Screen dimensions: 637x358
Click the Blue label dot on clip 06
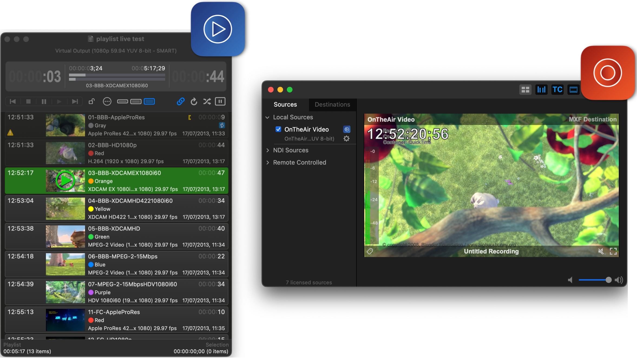91,265
